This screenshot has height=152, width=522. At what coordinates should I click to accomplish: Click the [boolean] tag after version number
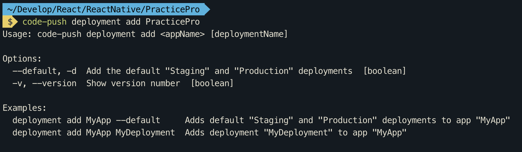point(212,83)
